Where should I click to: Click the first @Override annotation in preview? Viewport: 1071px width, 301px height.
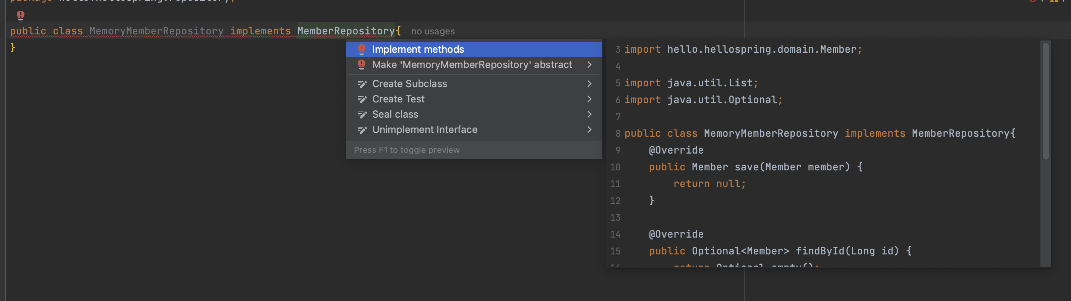(676, 150)
